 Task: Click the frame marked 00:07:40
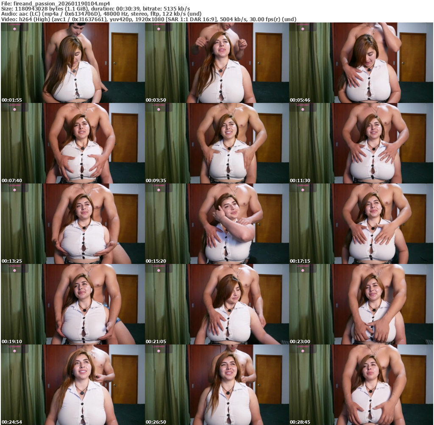tap(73, 143)
